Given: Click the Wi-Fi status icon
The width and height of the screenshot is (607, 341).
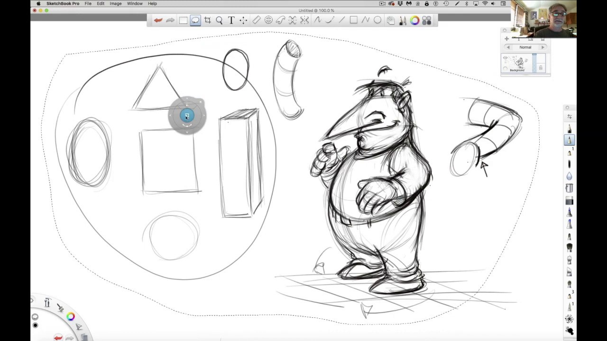Looking at the screenshot, I should [485, 3].
